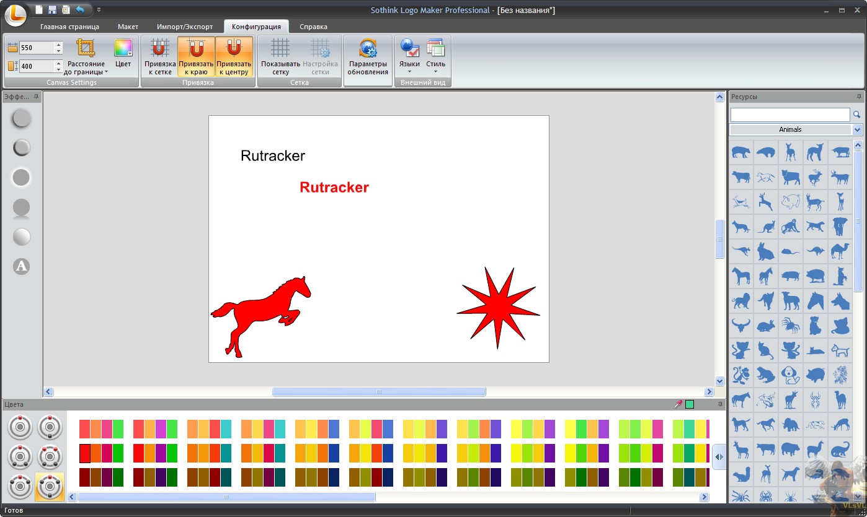Open the Стиль style dropdown
Image resolution: width=867 pixels, height=517 pixels.
click(x=435, y=56)
